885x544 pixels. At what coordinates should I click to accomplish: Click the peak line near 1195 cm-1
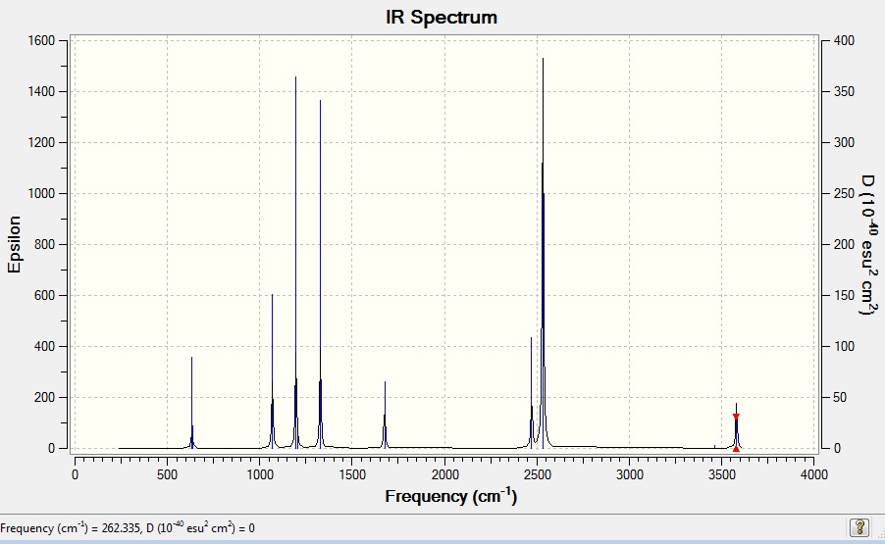point(295,263)
